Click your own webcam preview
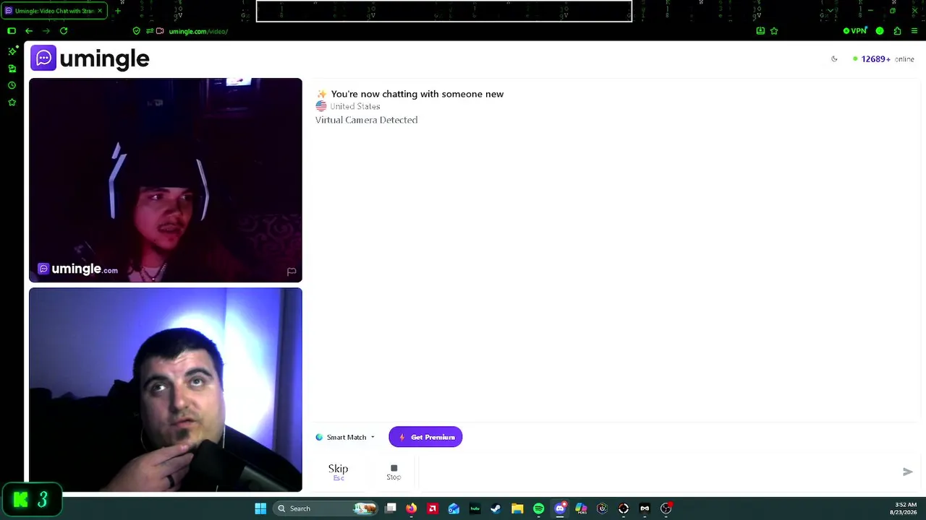Image resolution: width=926 pixels, height=520 pixels. tap(166, 390)
